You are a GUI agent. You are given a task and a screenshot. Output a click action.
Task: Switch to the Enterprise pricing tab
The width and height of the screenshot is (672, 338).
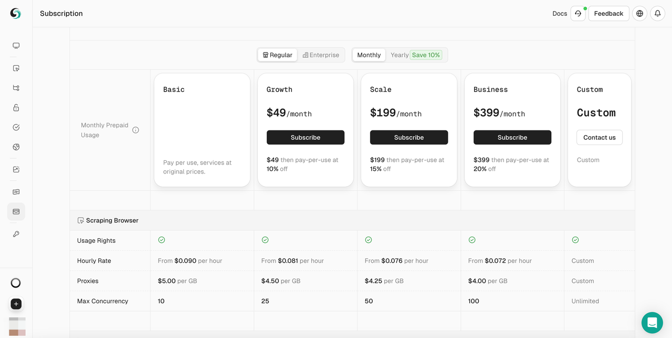click(321, 55)
